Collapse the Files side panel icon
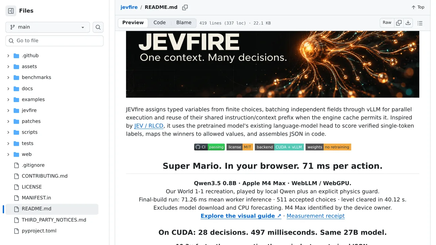The image size is (436, 245). (x=11, y=11)
